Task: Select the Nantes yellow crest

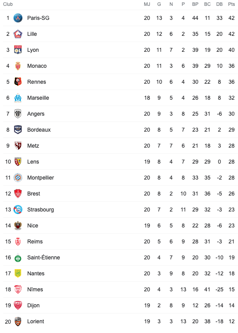Action: [x=18, y=273]
